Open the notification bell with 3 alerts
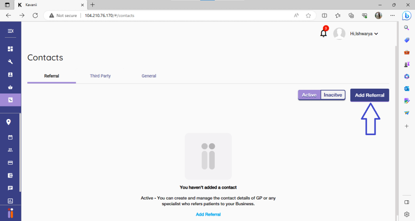The width and height of the screenshot is (415, 221). (323, 33)
